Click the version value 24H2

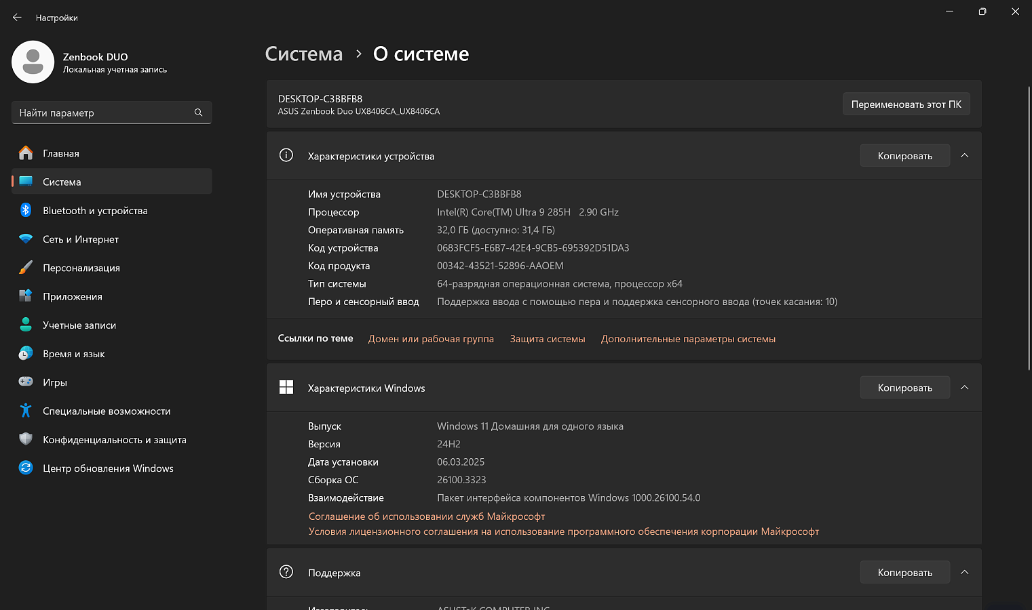pos(448,444)
